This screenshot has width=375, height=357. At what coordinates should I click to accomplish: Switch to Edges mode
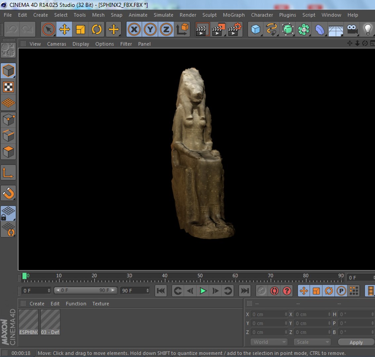coord(8,136)
